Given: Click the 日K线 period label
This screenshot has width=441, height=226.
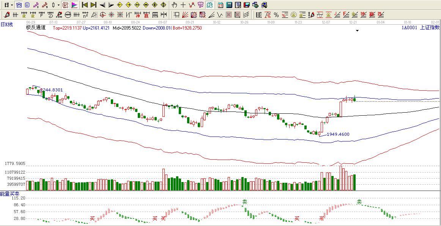Looking at the screenshot, I should [x=6, y=25].
